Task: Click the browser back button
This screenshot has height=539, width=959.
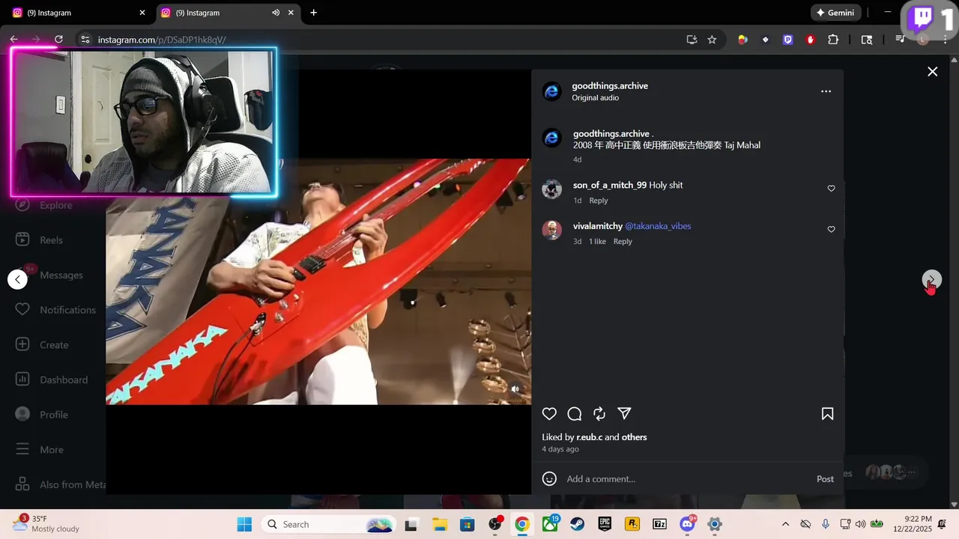Action: pos(13,40)
